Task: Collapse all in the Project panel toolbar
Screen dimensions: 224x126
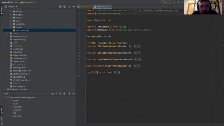Action: coord(64,7)
